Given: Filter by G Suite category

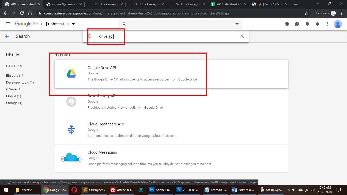Looking at the screenshot, I should click(14, 89).
